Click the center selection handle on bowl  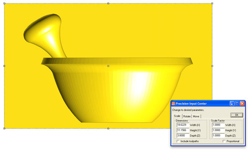pos(108,66)
